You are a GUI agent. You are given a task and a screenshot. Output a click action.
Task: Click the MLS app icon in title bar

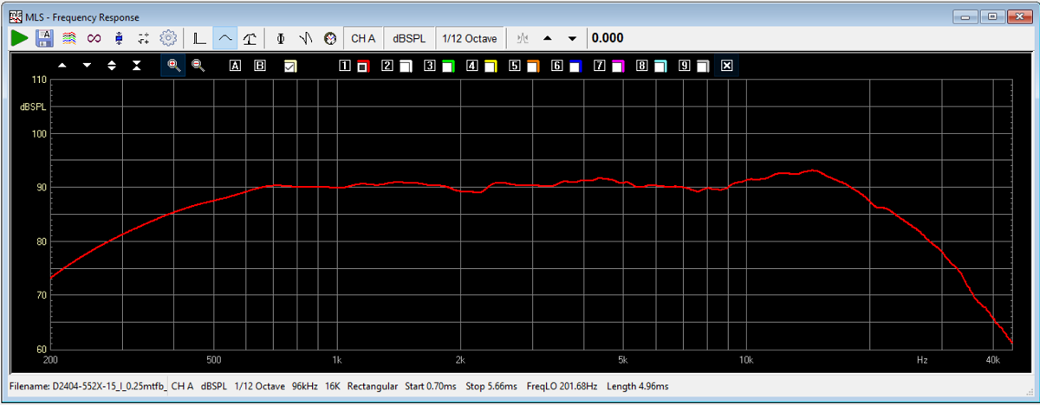coord(15,16)
